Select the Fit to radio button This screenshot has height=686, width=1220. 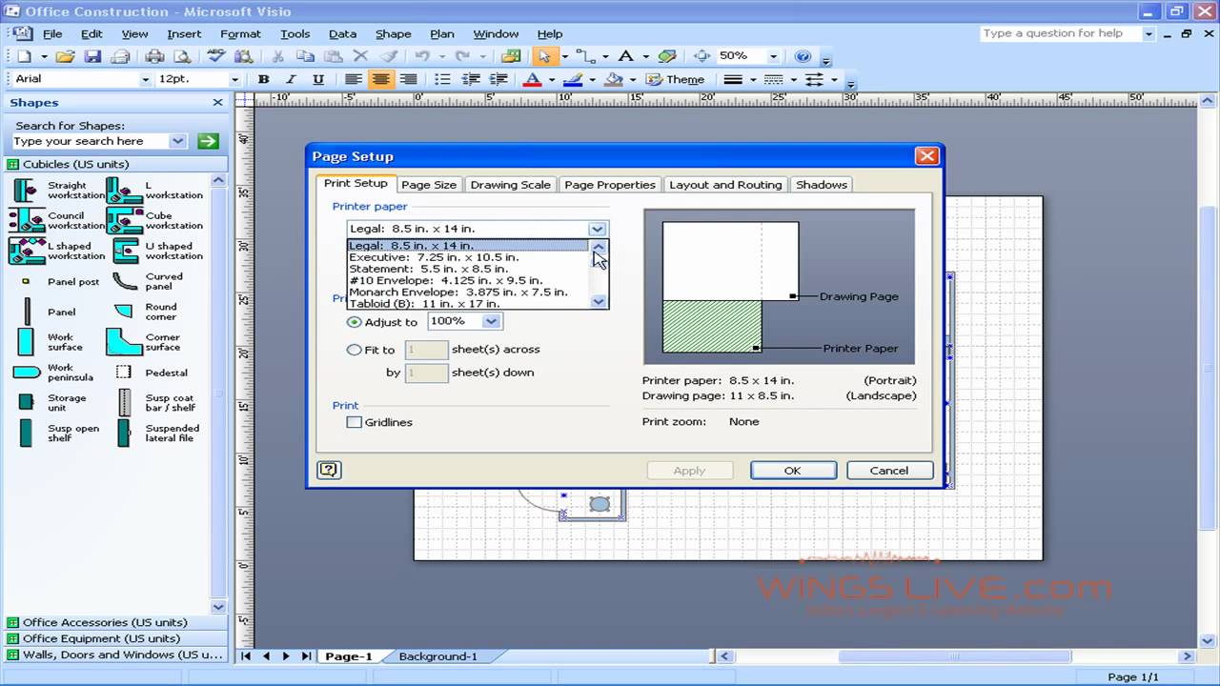(355, 350)
